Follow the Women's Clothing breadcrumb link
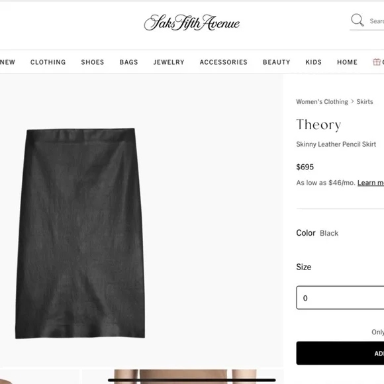The height and width of the screenshot is (384, 384). coord(322,102)
